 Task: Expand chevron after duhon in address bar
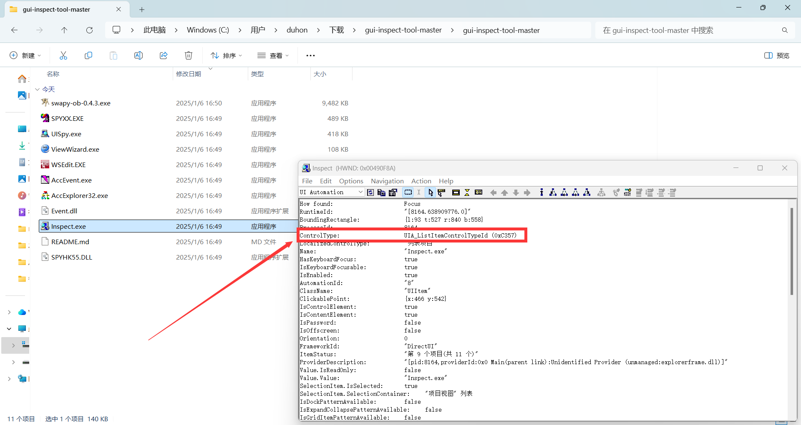click(x=318, y=30)
